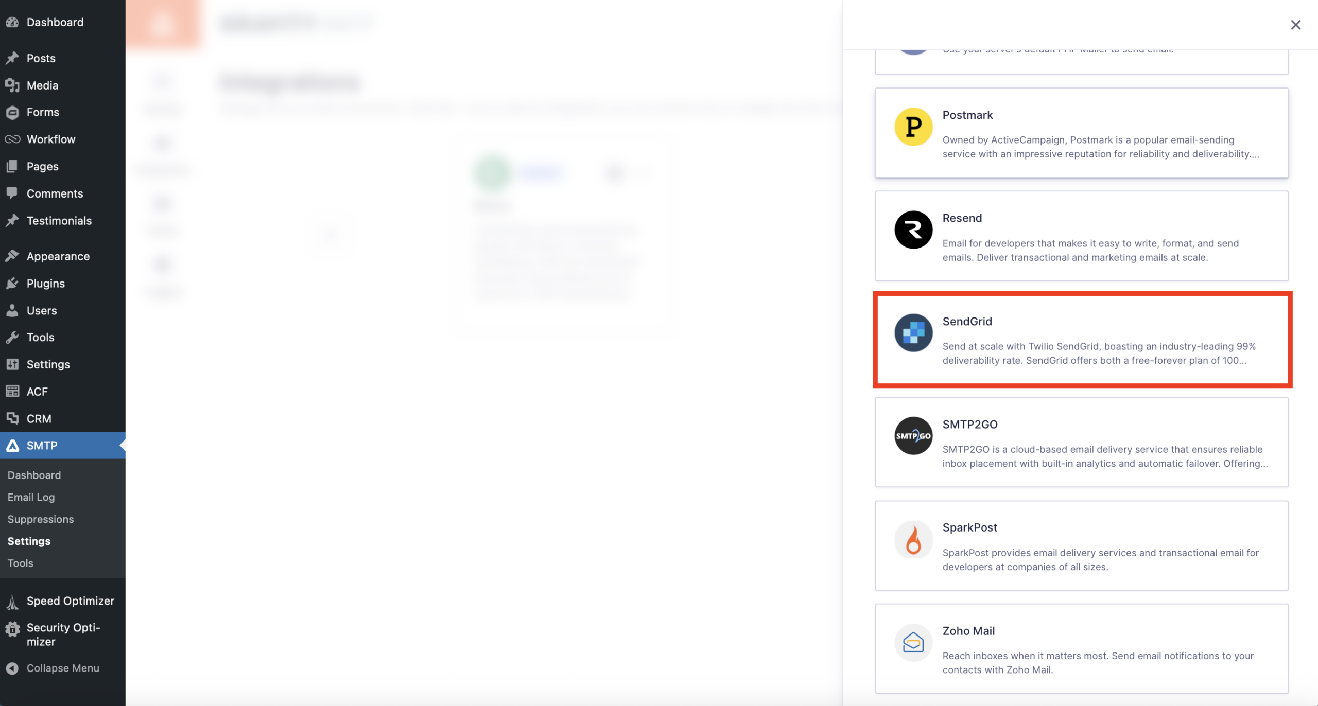Open the CRM menu entry
Screen dimensions: 1318x706
coord(39,419)
